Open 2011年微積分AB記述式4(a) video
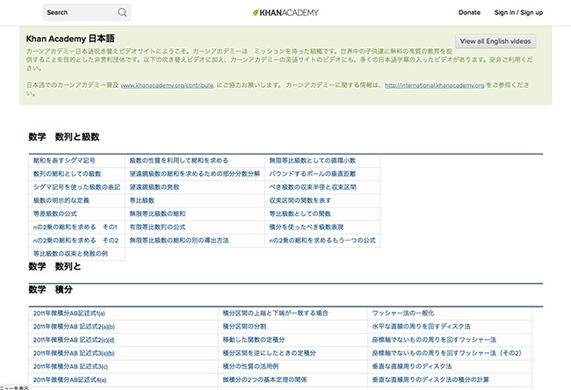Screen dimensions: 571x390 [x=70, y=379]
